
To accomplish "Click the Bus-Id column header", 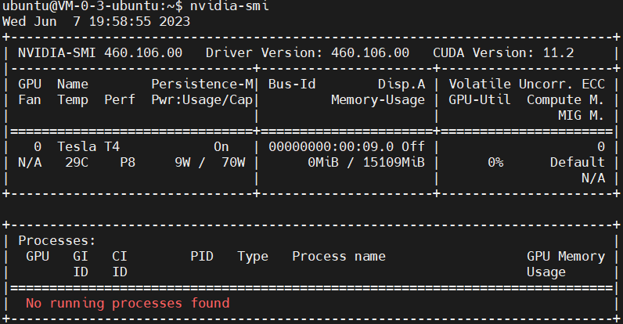I will tap(292, 84).
